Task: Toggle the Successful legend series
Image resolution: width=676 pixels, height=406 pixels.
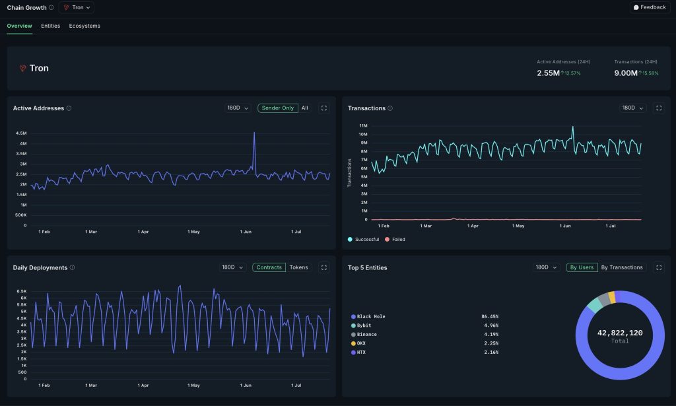Action: [364, 239]
